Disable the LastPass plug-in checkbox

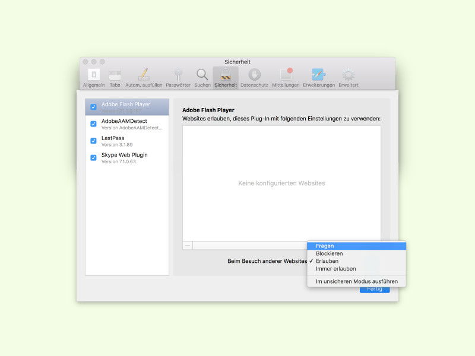click(93, 141)
